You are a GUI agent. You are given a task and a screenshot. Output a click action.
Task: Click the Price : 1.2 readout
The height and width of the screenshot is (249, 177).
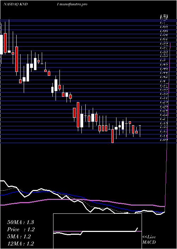tap(21, 229)
